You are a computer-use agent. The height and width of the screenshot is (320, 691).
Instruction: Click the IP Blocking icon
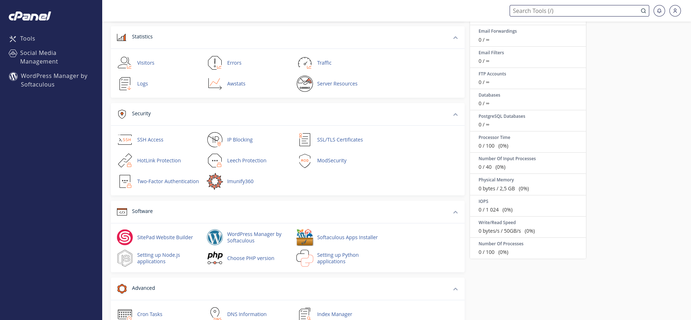(x=215, y=140)
